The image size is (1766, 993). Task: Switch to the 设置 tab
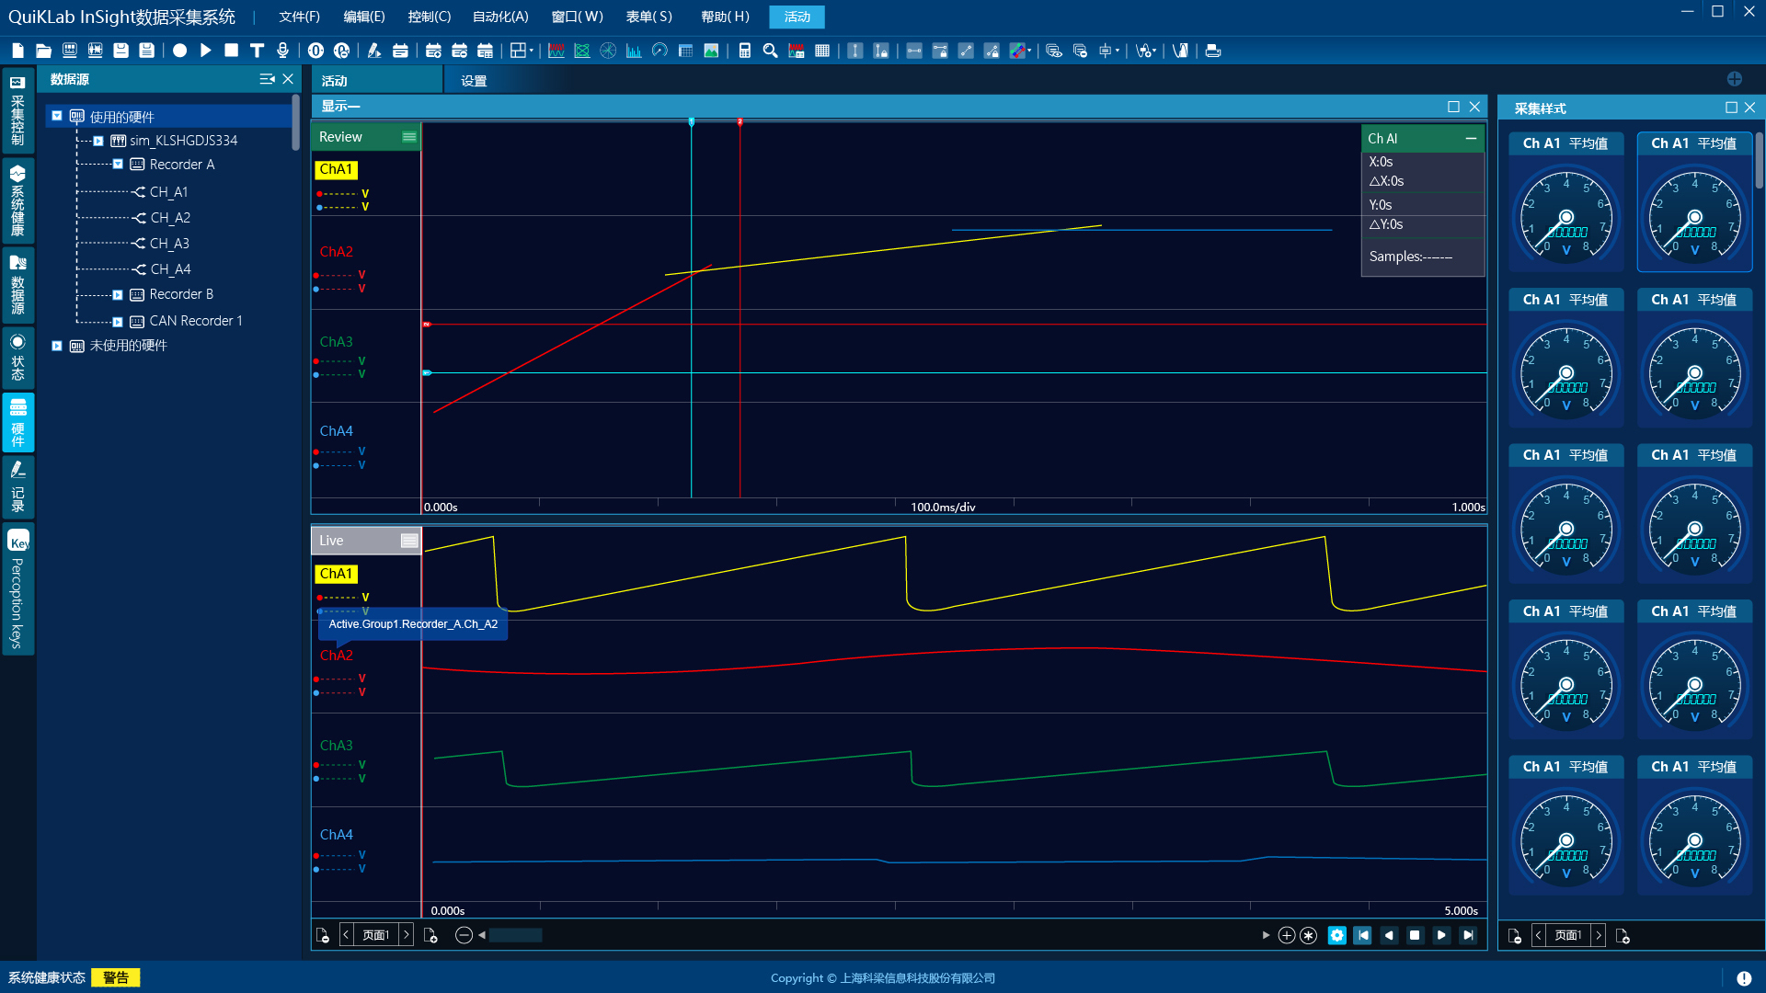tap(474, 81)
